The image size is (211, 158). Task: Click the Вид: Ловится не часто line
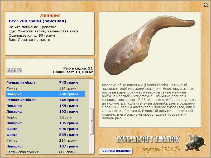click(29, 40)
